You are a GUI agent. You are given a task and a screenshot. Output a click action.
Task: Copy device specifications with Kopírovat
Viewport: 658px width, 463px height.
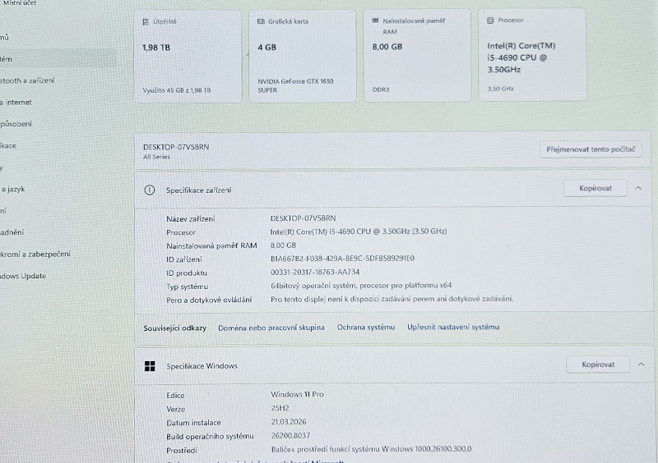(595, 189)
